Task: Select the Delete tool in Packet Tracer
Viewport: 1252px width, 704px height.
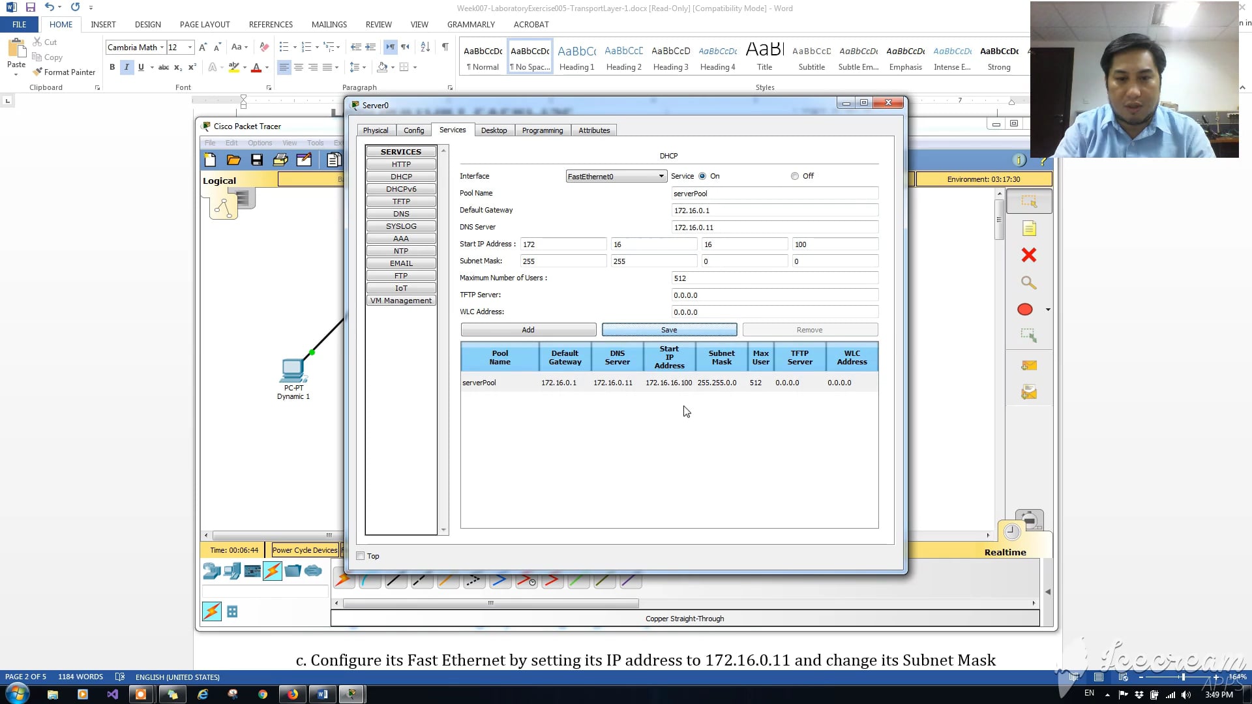Action: click(x=1029, y=255)
